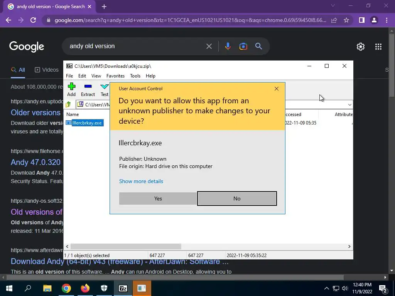Open the View menu in 7-Zip
Viewport: 395px width, 296px height.
click(96, 76)
